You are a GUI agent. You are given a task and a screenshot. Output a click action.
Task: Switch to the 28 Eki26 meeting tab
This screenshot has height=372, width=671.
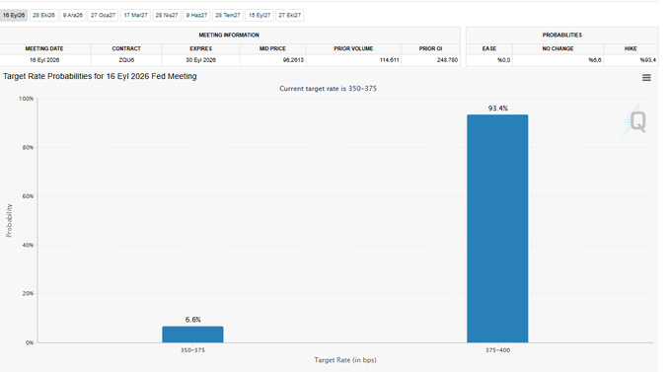[43, 16]
